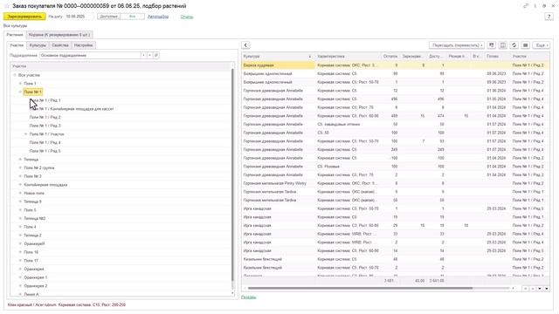Expand the Поле № 1 / Участок node
The width and height of the screenshot is (559, 314).
click(x=25, y=134)
